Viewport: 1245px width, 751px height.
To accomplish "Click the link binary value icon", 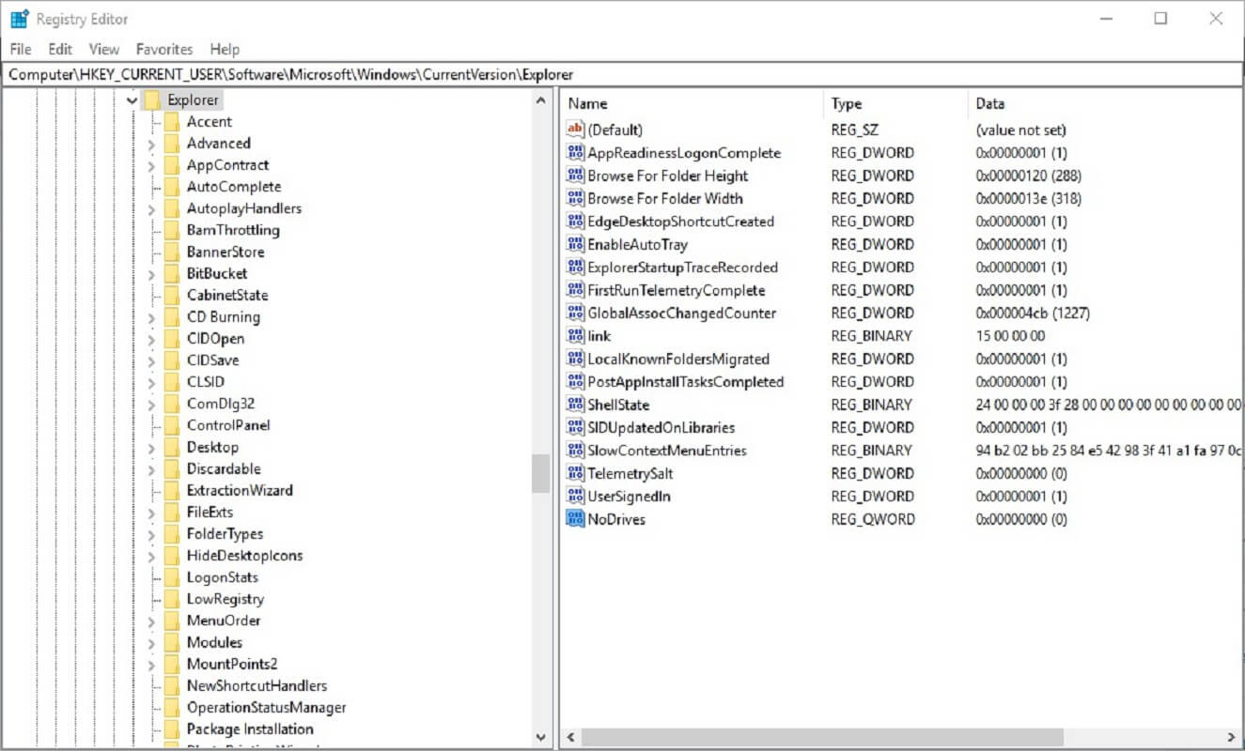I will tap(575, 335).
